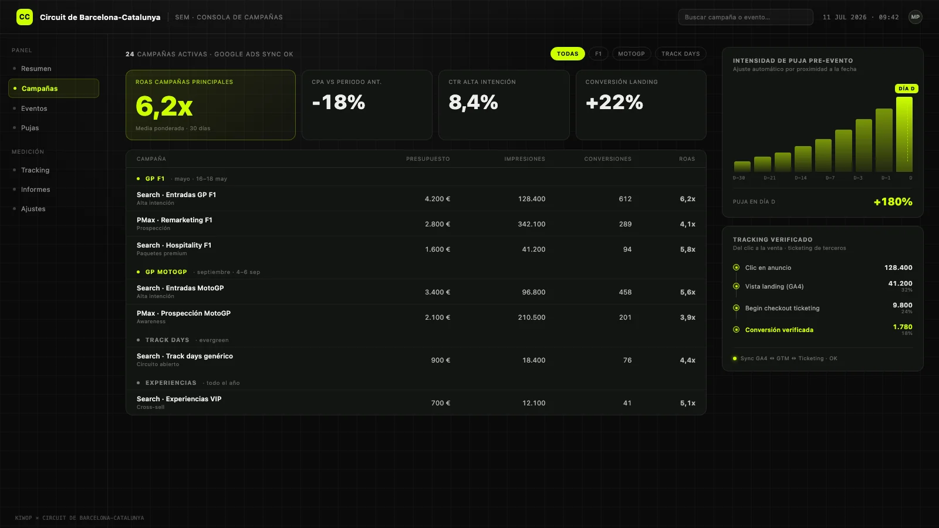Enable the MOTOGP filter pill

(631, 54)
